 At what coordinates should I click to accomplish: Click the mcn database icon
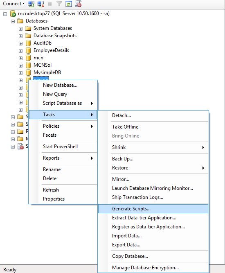click(x=28, y=58)
